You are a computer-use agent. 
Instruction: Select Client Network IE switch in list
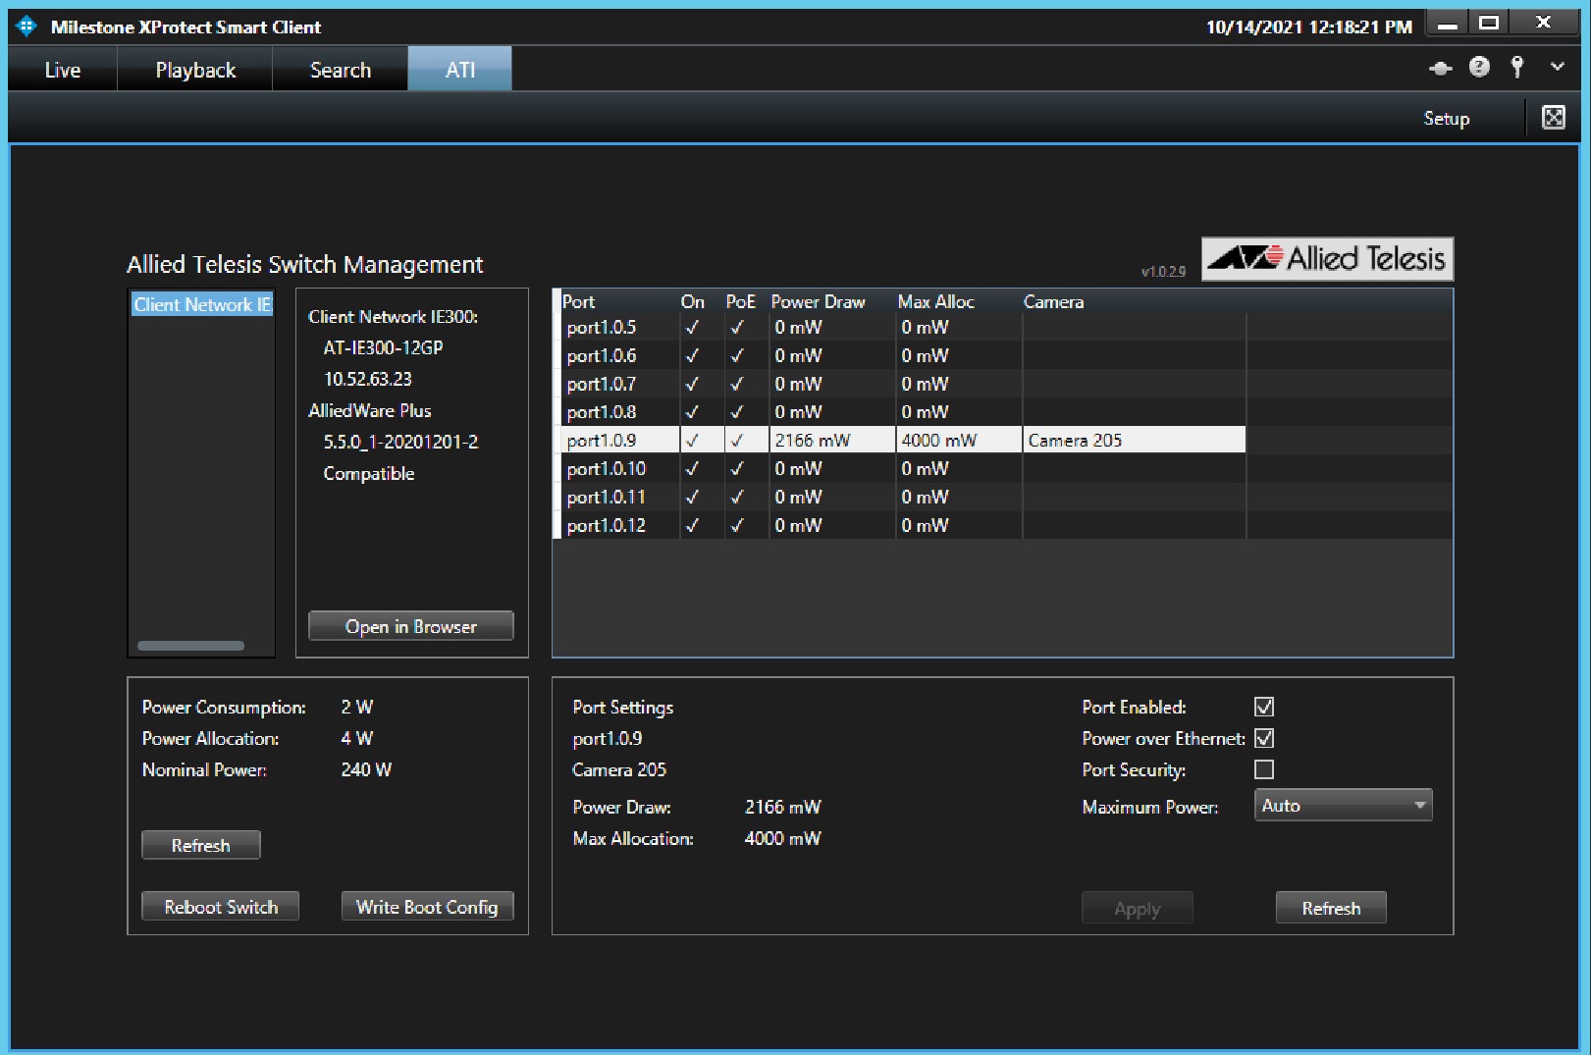click(201, 304)
